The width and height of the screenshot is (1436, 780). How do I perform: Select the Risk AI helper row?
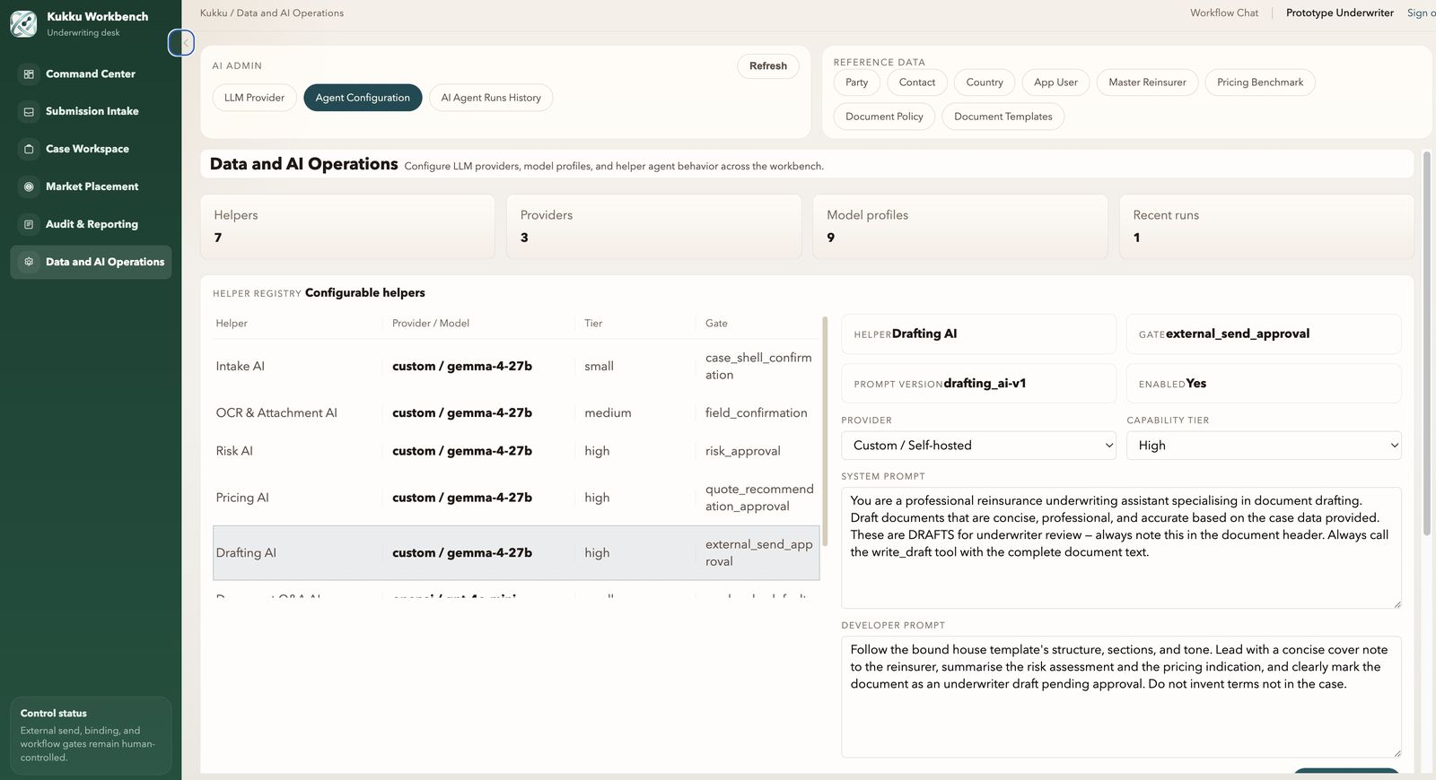[516, 451]
